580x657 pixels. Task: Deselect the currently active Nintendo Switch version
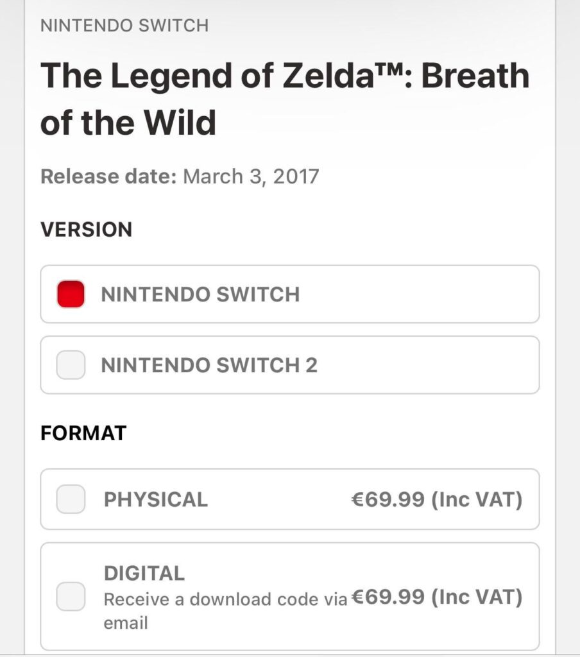tap(71, 294)
